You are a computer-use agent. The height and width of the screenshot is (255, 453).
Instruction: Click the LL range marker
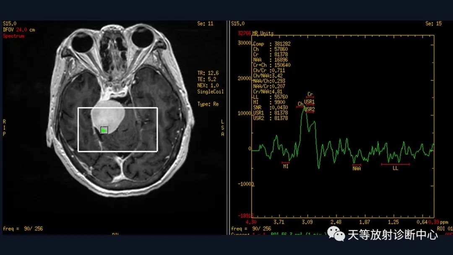pyautogui.click(x=395, y=167)
